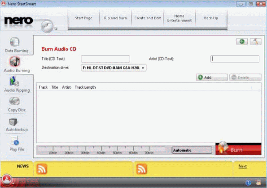Open the Data Burning sidebar icon
267x188 pixels.
15,42
